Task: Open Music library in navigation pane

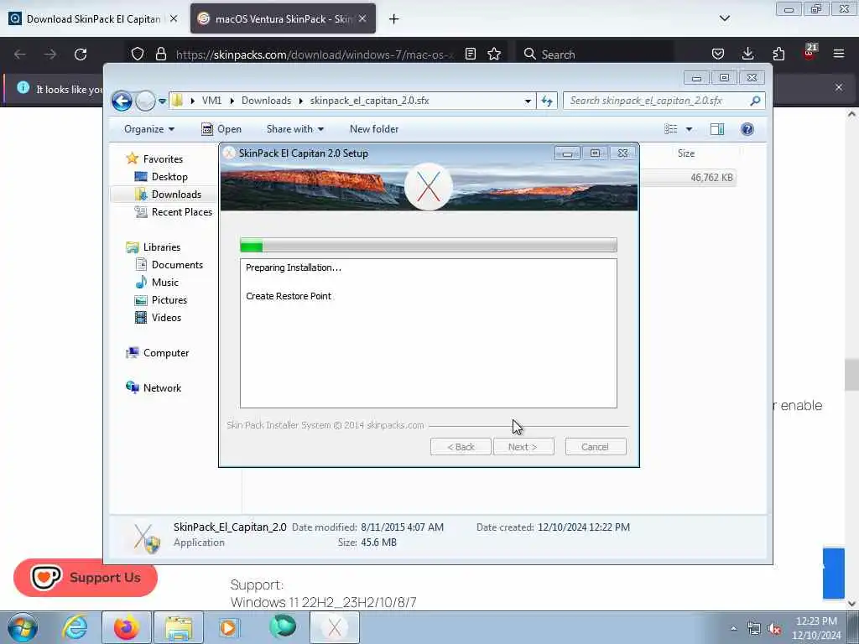Action: tap(157, 283)
